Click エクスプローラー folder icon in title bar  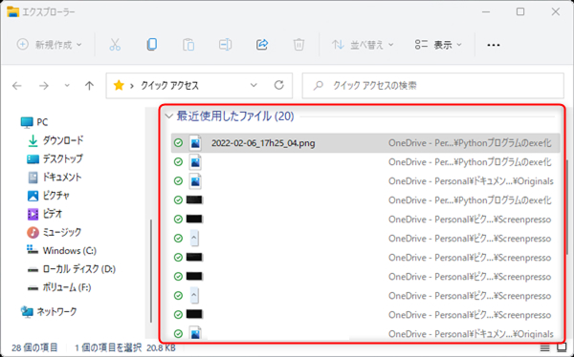tap(13, 12)
